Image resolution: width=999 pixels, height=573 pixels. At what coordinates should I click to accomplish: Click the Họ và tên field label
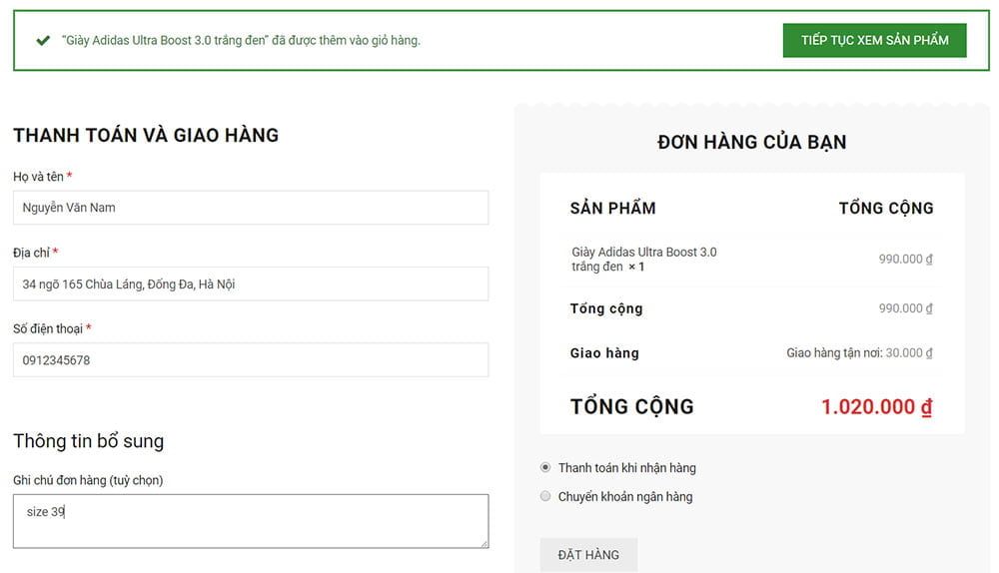[39, 177]
